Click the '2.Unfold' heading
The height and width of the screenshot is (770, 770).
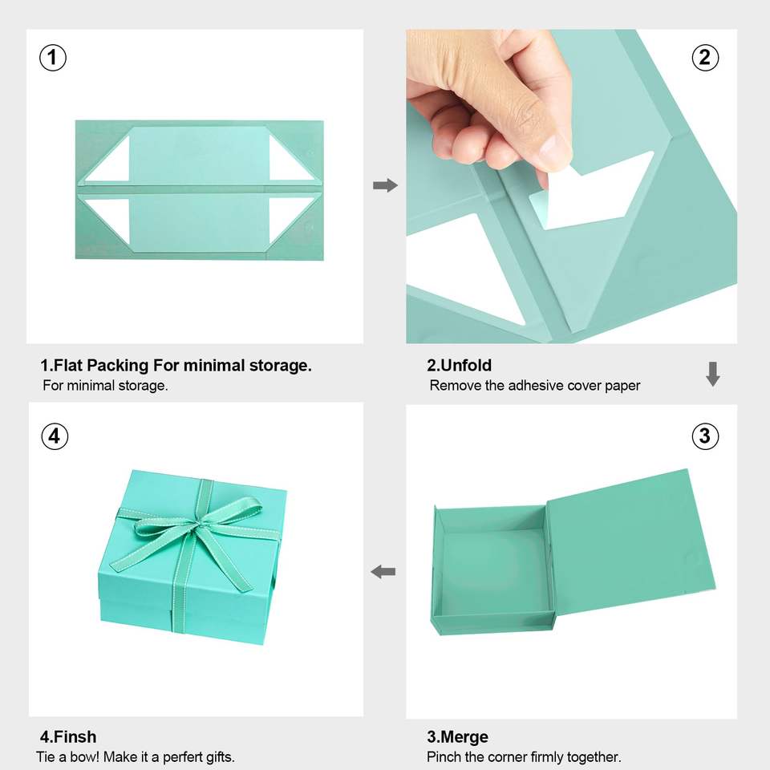[459, 366]
